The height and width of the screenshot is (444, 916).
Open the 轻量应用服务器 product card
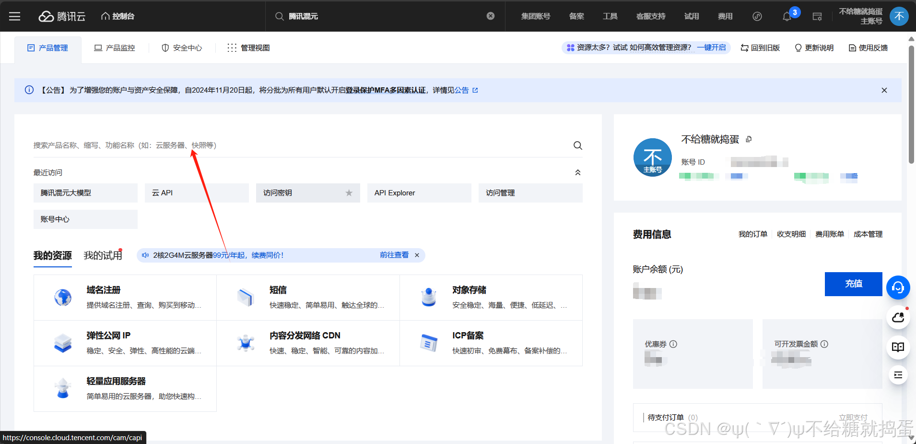pyautogui.click(x=125, y=389)
